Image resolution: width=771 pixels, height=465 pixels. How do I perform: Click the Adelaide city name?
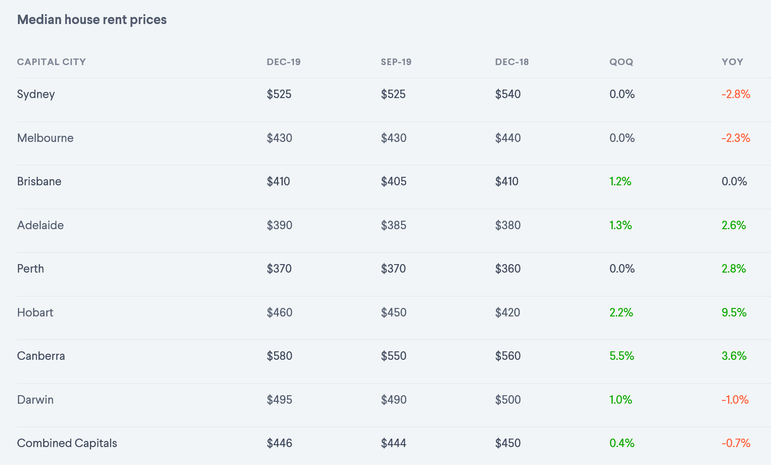coord(40,225)
